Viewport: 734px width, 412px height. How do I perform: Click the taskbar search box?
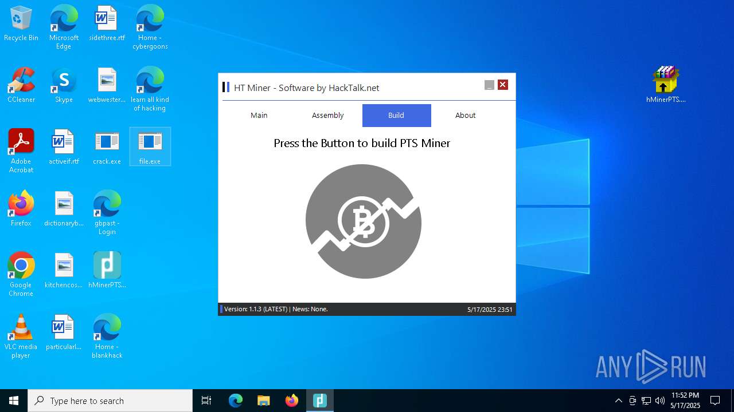click(x=110, y=401)
